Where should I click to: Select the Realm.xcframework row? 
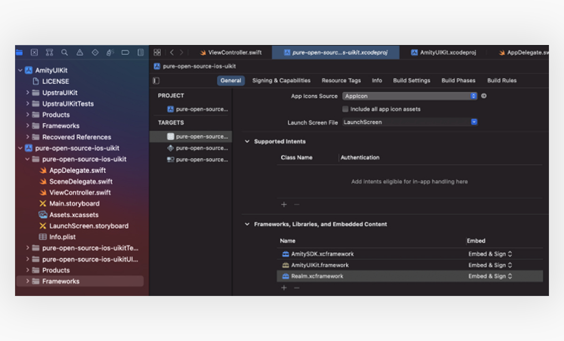409,276
